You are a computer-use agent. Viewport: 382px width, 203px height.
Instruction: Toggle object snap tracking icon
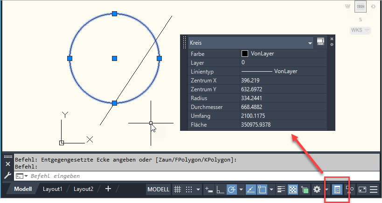point(250,189)
